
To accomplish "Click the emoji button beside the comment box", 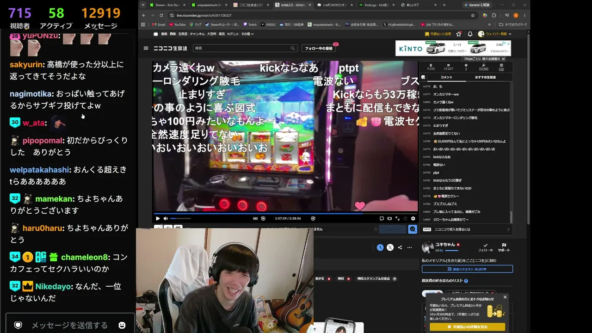I will click(x=413, y=229).
